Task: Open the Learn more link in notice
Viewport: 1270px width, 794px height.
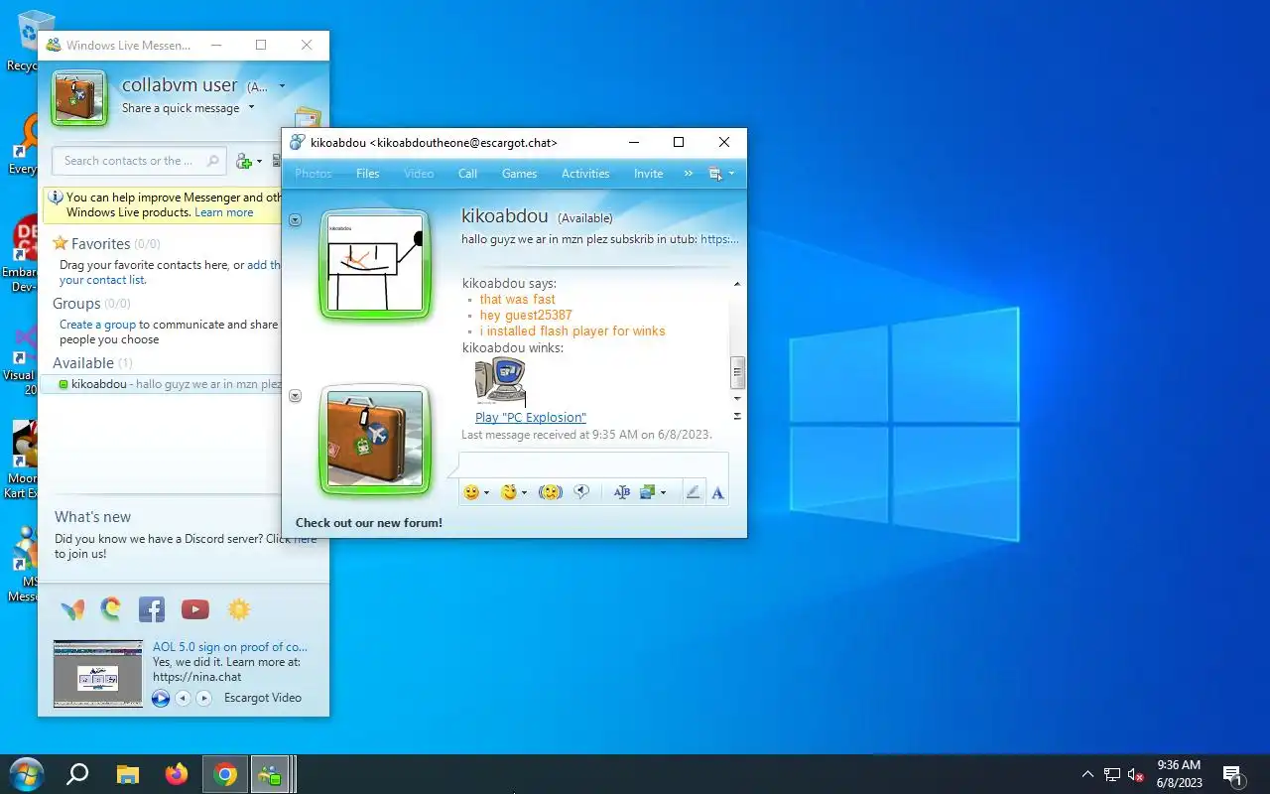Action: 224,212
